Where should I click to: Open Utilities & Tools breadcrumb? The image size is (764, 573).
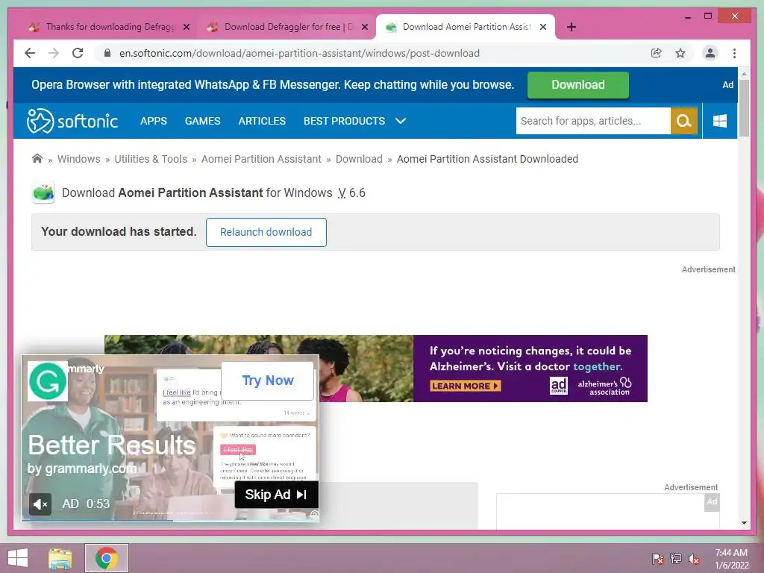pos(151,159)
